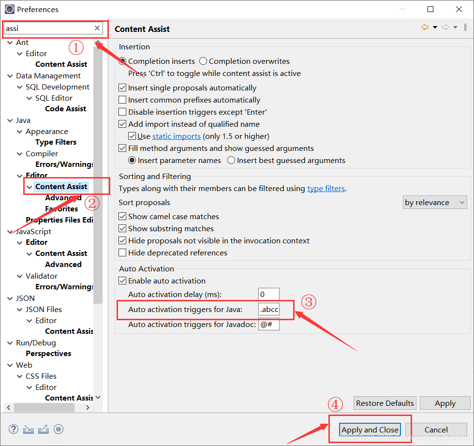Viewport: 474px width, 446px height.
Task: Click the Oomph preference recorder icon
Action: [x=59, y=429]
